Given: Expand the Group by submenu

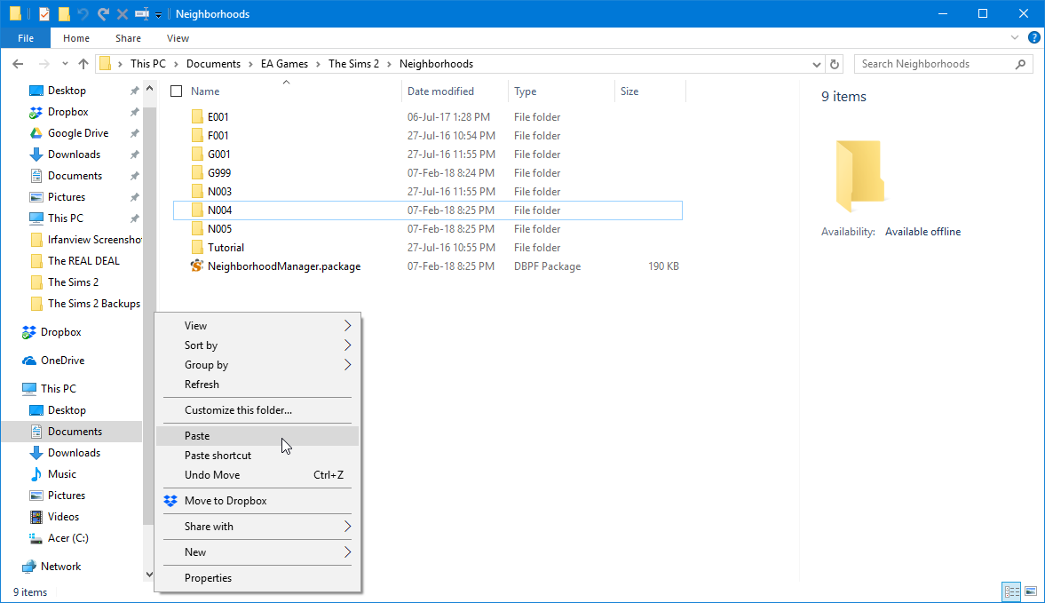Looking at the screenshot, I should (257, 365).
